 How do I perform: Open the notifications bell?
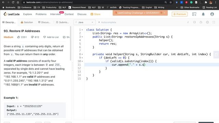coord(203,14)
